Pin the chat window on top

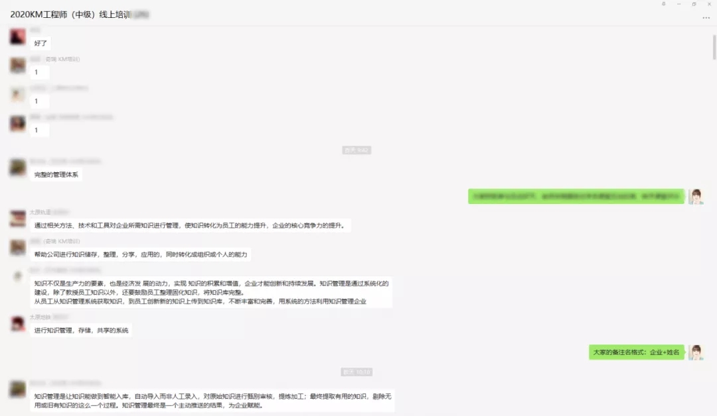663,4
